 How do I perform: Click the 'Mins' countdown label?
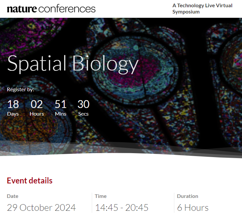tap(60, 114)
